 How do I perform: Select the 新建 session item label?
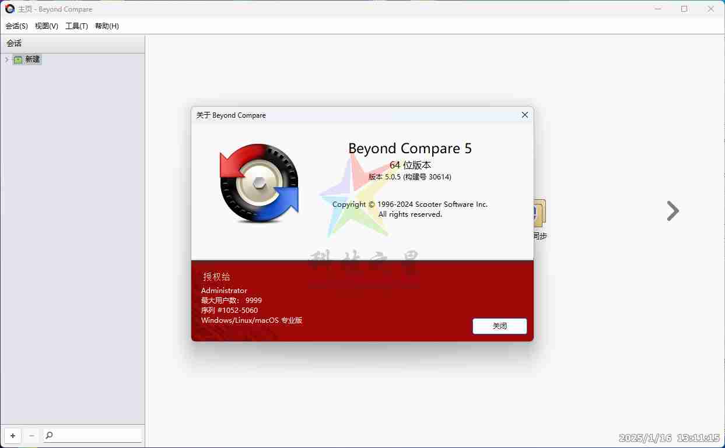click(33, 59)
